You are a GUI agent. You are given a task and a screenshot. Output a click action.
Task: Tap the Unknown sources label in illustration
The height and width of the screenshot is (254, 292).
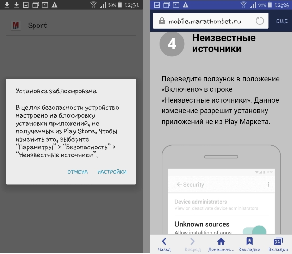coord(202,224)
